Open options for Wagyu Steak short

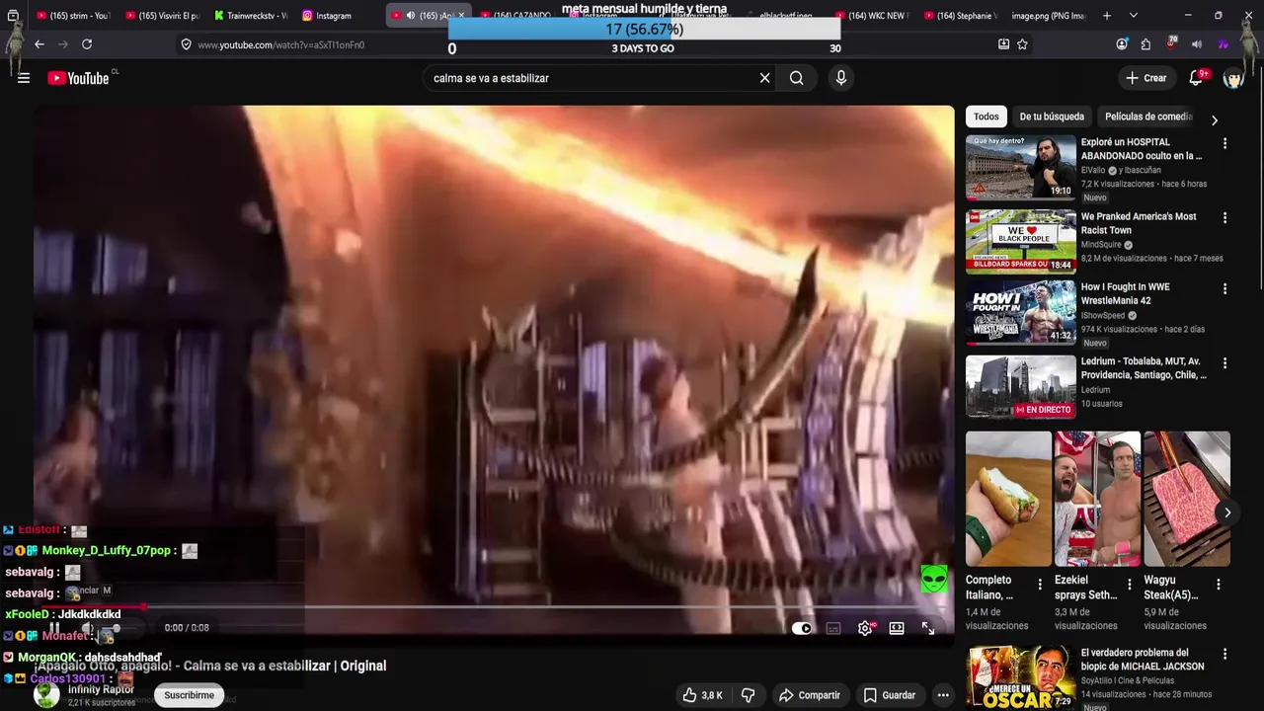tap(1219, 585)
